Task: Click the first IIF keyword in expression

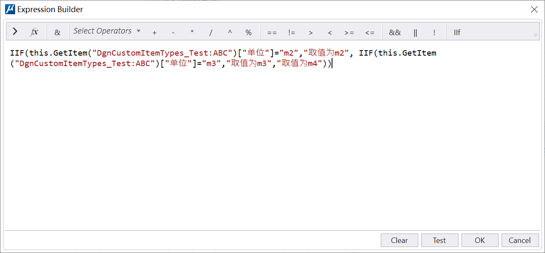Action: pyautogui.click(x=17, y=53)
